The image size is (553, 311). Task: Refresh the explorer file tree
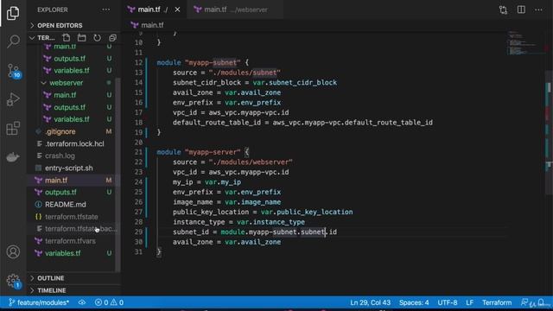click(x=97, y=38)
